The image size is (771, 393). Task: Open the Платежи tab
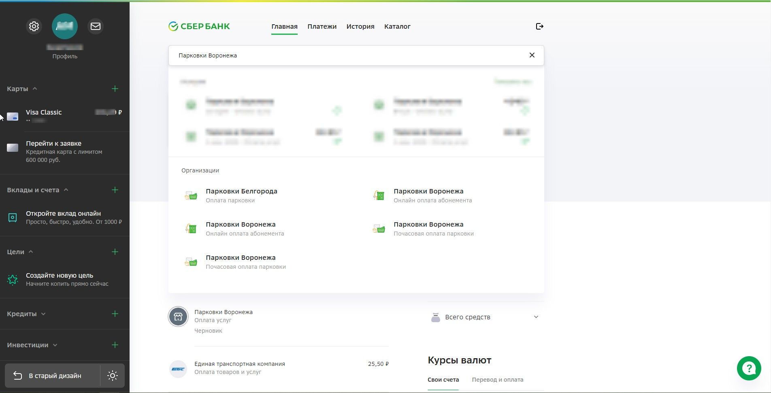click(x=322, y=26)
